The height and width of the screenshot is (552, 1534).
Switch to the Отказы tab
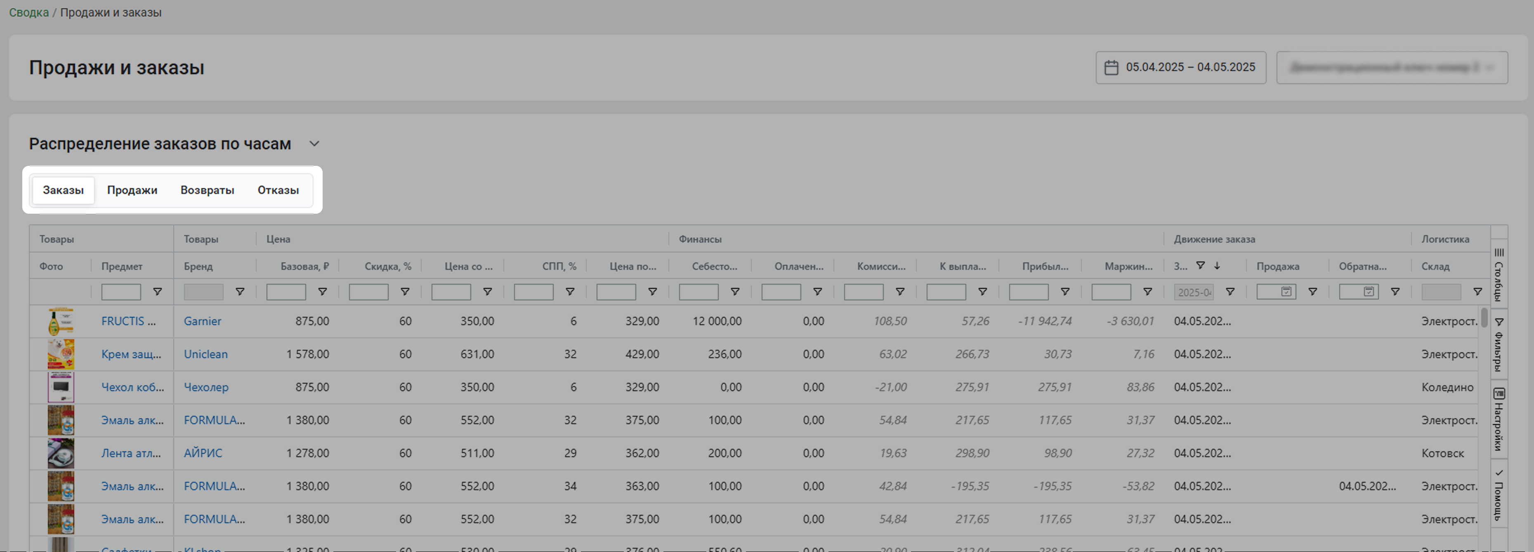tap(278, 191)
